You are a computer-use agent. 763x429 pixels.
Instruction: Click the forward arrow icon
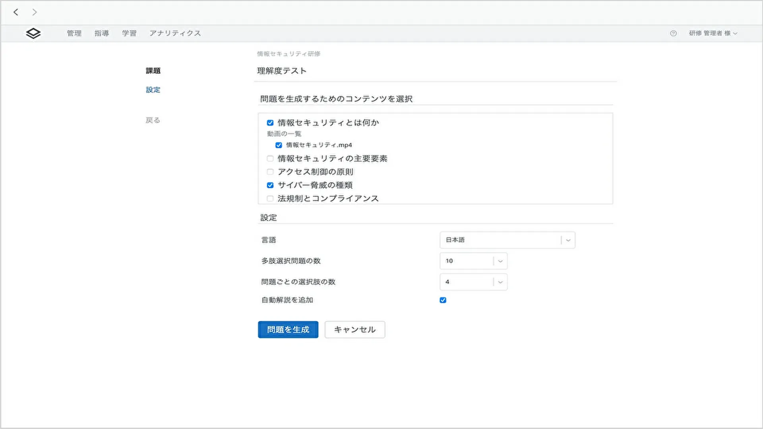35,12
